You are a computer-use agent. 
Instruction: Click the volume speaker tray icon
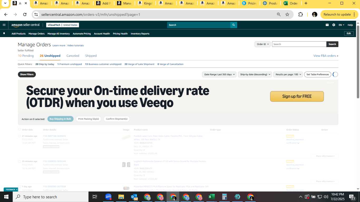(x=326, y=197)
